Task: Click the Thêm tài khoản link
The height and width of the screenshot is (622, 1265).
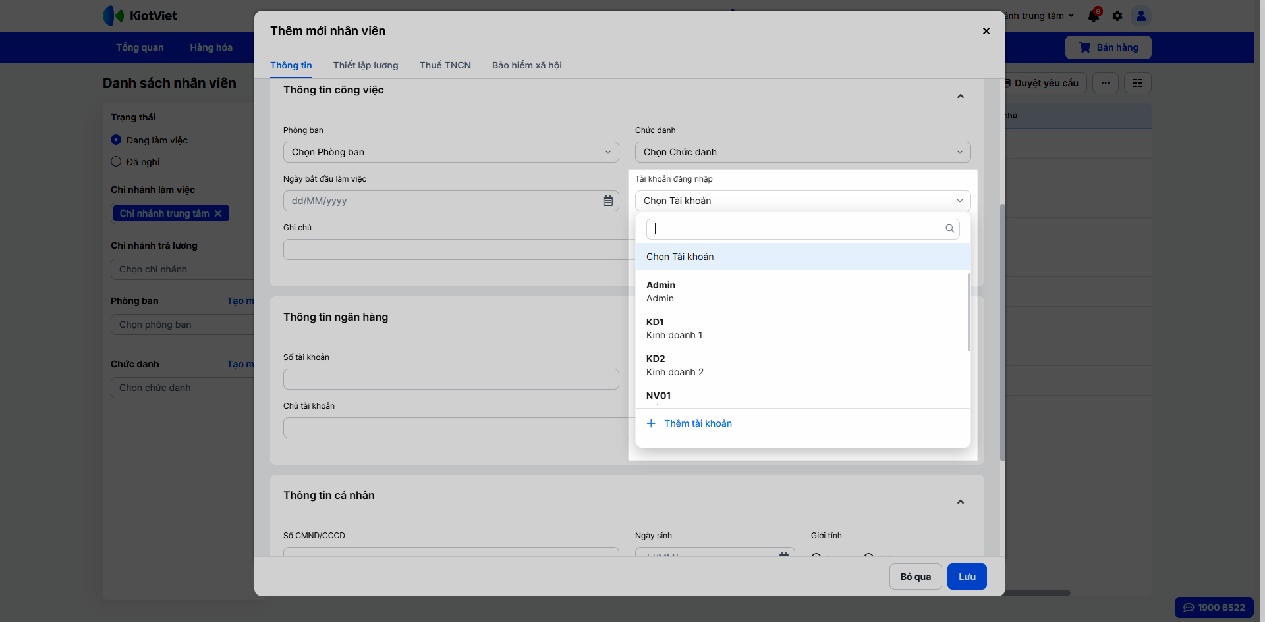Action: [698, 423]
